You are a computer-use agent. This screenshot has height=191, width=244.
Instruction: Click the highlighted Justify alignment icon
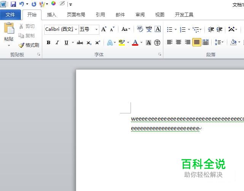click(197, 42)
